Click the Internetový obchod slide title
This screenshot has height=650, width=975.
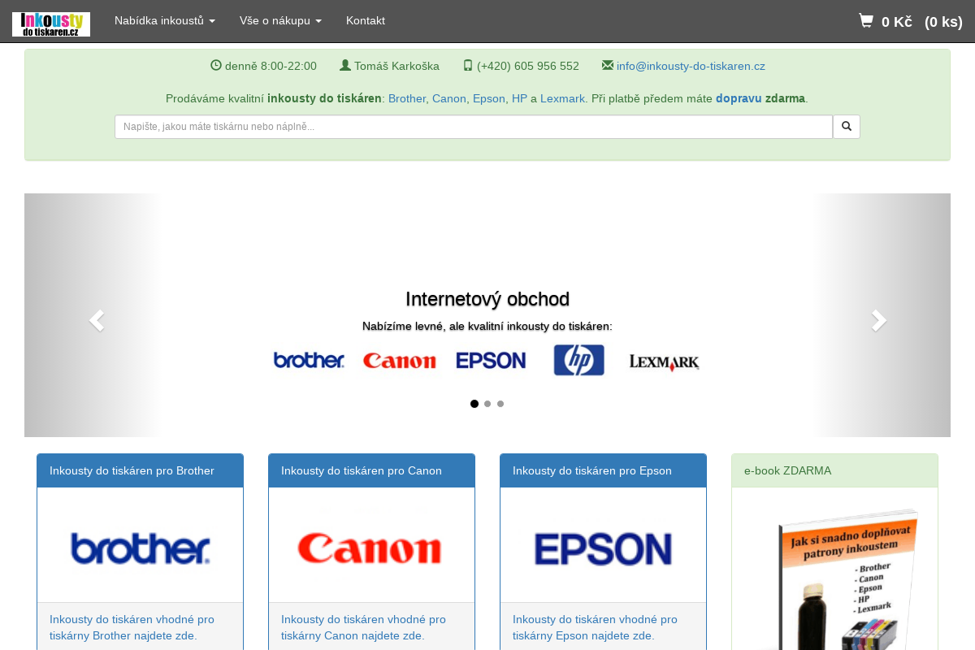click(487, 299)
